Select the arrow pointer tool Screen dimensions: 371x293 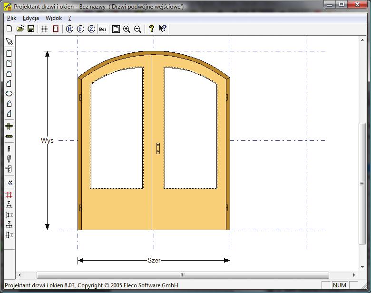[9, 41]
